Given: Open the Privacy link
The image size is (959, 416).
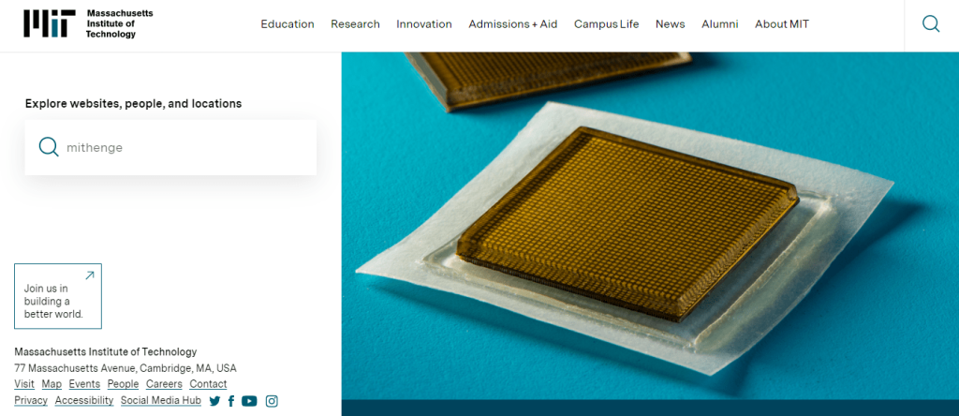Looking at the screenshot, I should point(31,400).
